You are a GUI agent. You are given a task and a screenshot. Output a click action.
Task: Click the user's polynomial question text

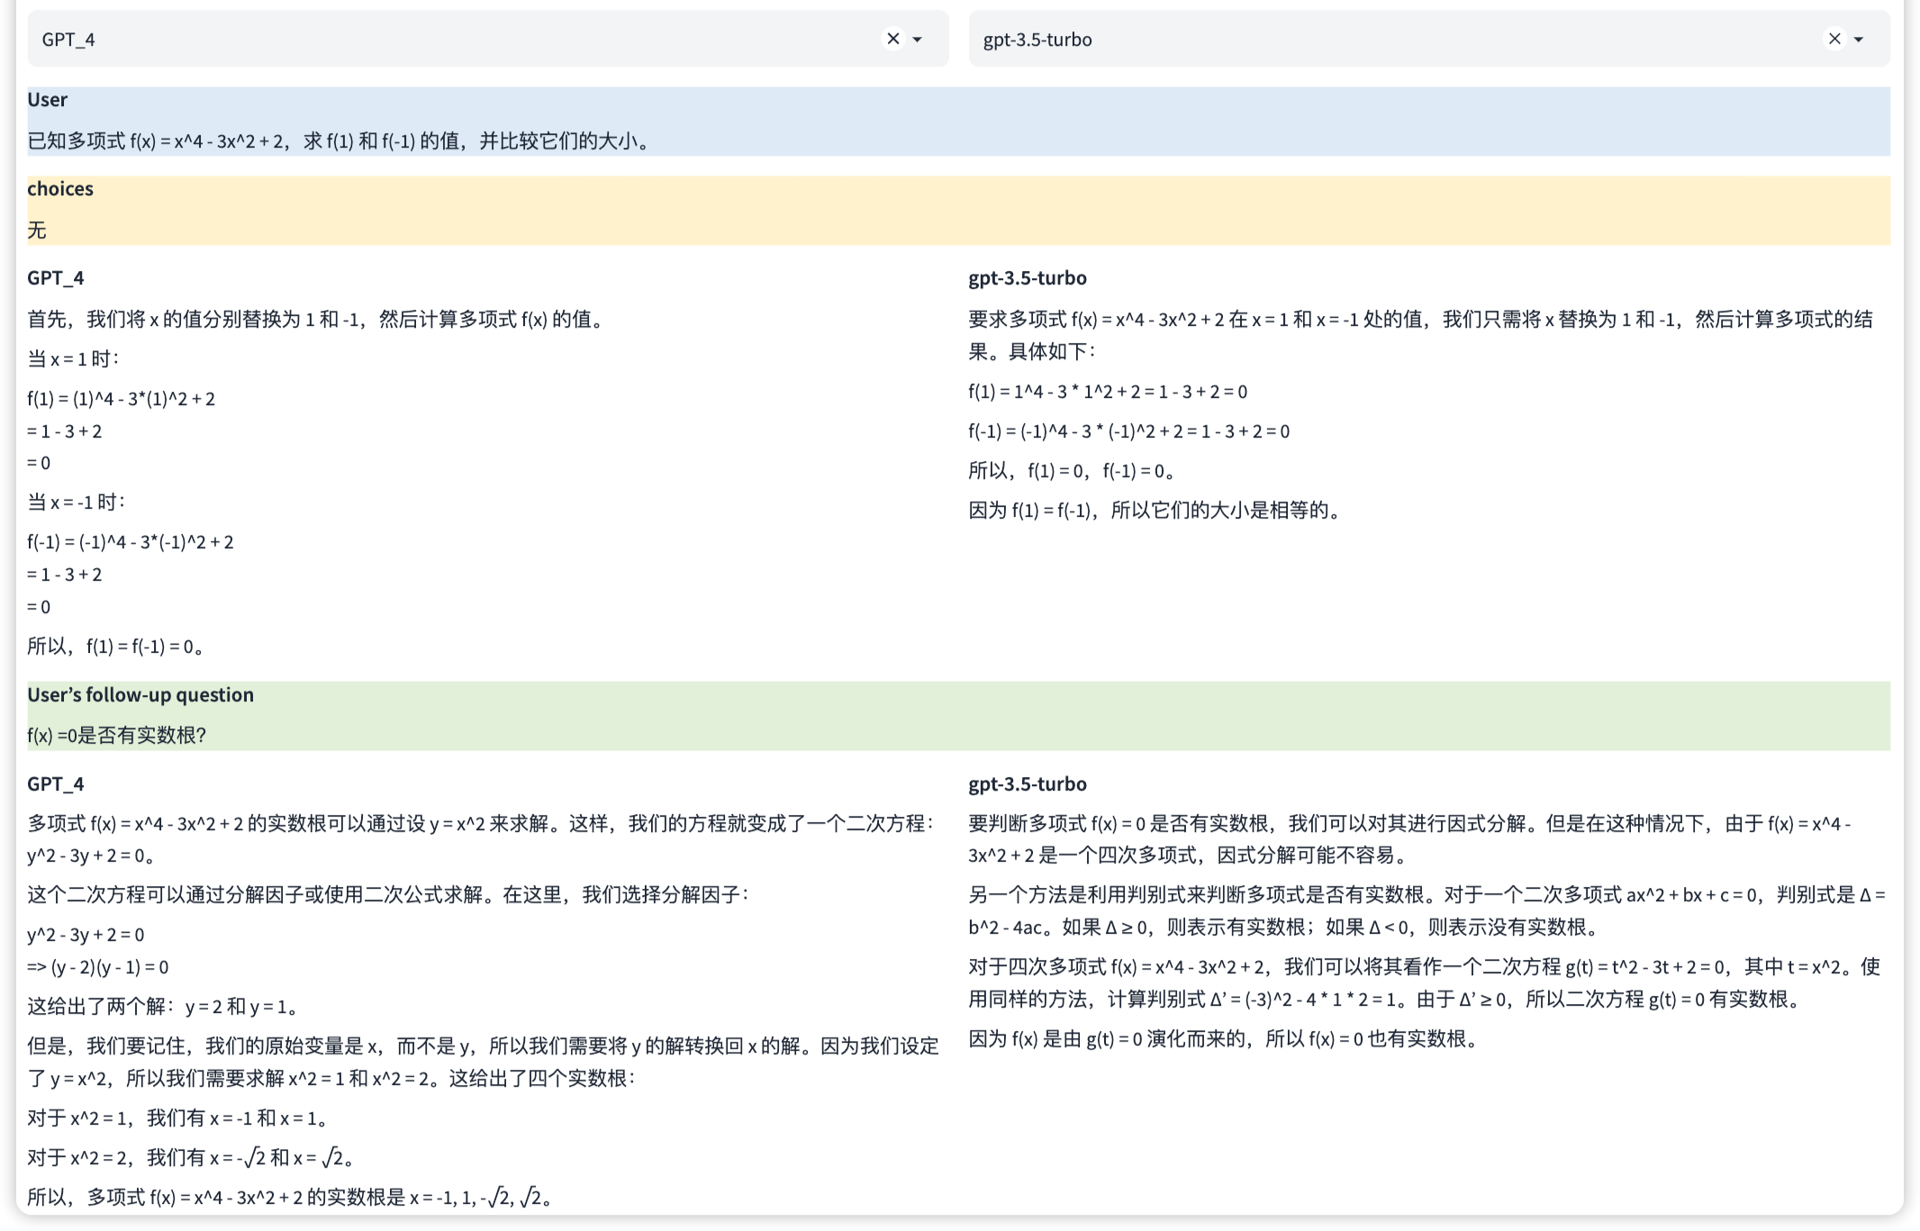(339, 141)
